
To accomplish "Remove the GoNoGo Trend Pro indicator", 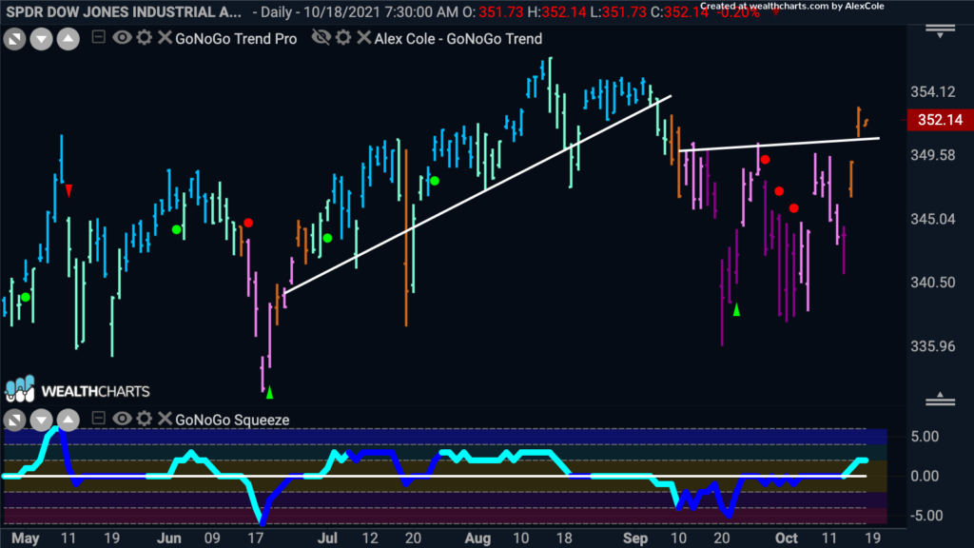I will [x=165, y=38].
